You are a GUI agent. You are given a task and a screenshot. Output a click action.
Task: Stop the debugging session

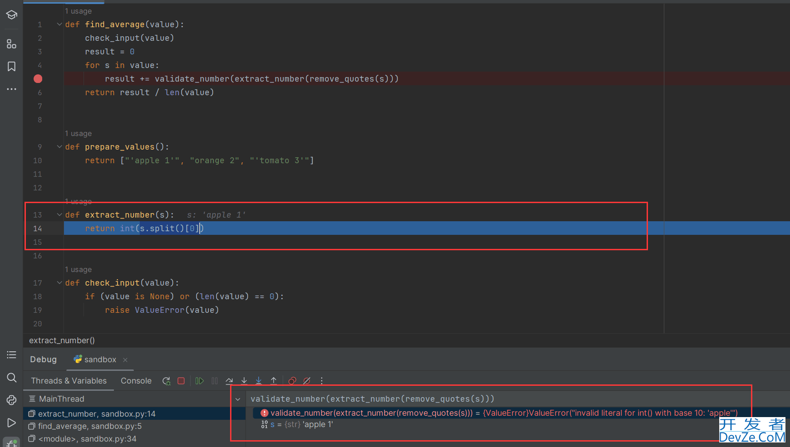coord(181,381)
